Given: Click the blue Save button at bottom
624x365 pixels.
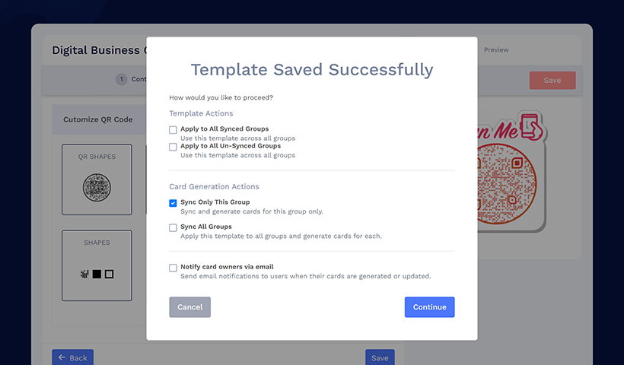Looking at the screenshot, I should pyautogui.click(x=380, y=357).
